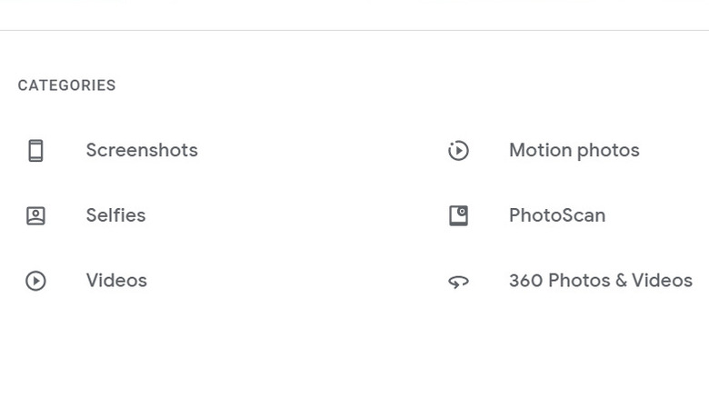The height and width of the screenshot is (398, 709).
Task: Click the Motion photos dotted play icon
Action: [x=458, y=151]
